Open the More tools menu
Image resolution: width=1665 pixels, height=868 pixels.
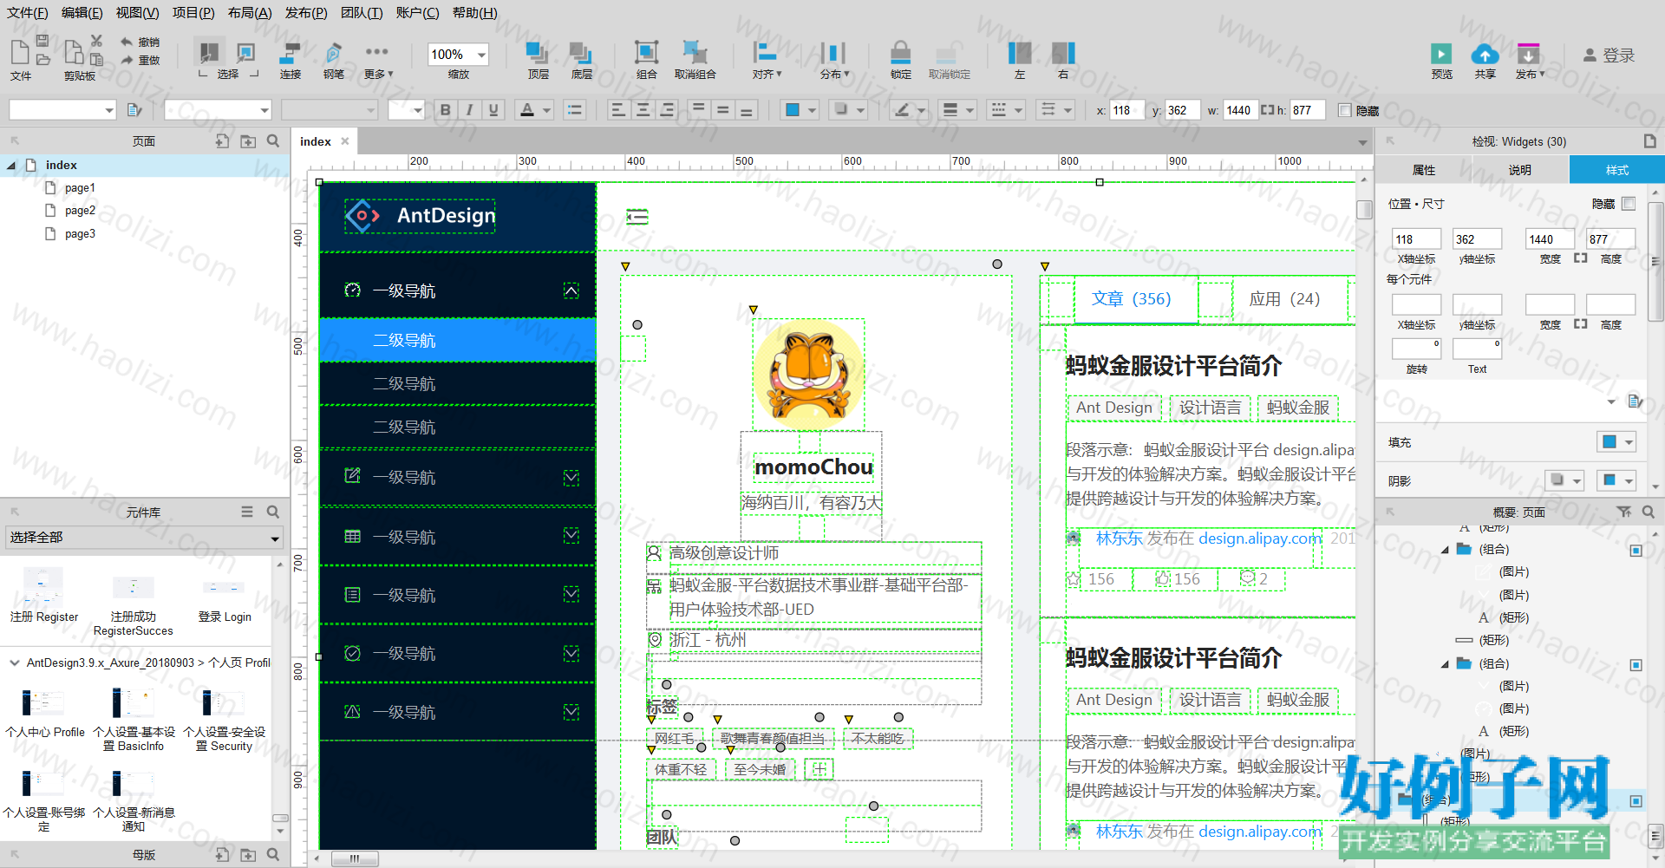[x=378, y=60]
